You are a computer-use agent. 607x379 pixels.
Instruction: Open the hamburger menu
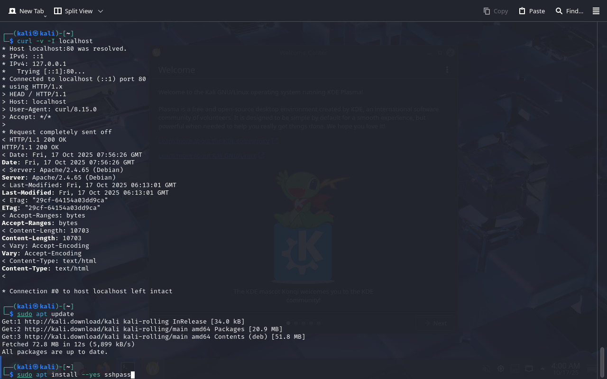click(596, 11)
